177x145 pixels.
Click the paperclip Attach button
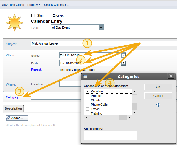click(x=17, y=118)
